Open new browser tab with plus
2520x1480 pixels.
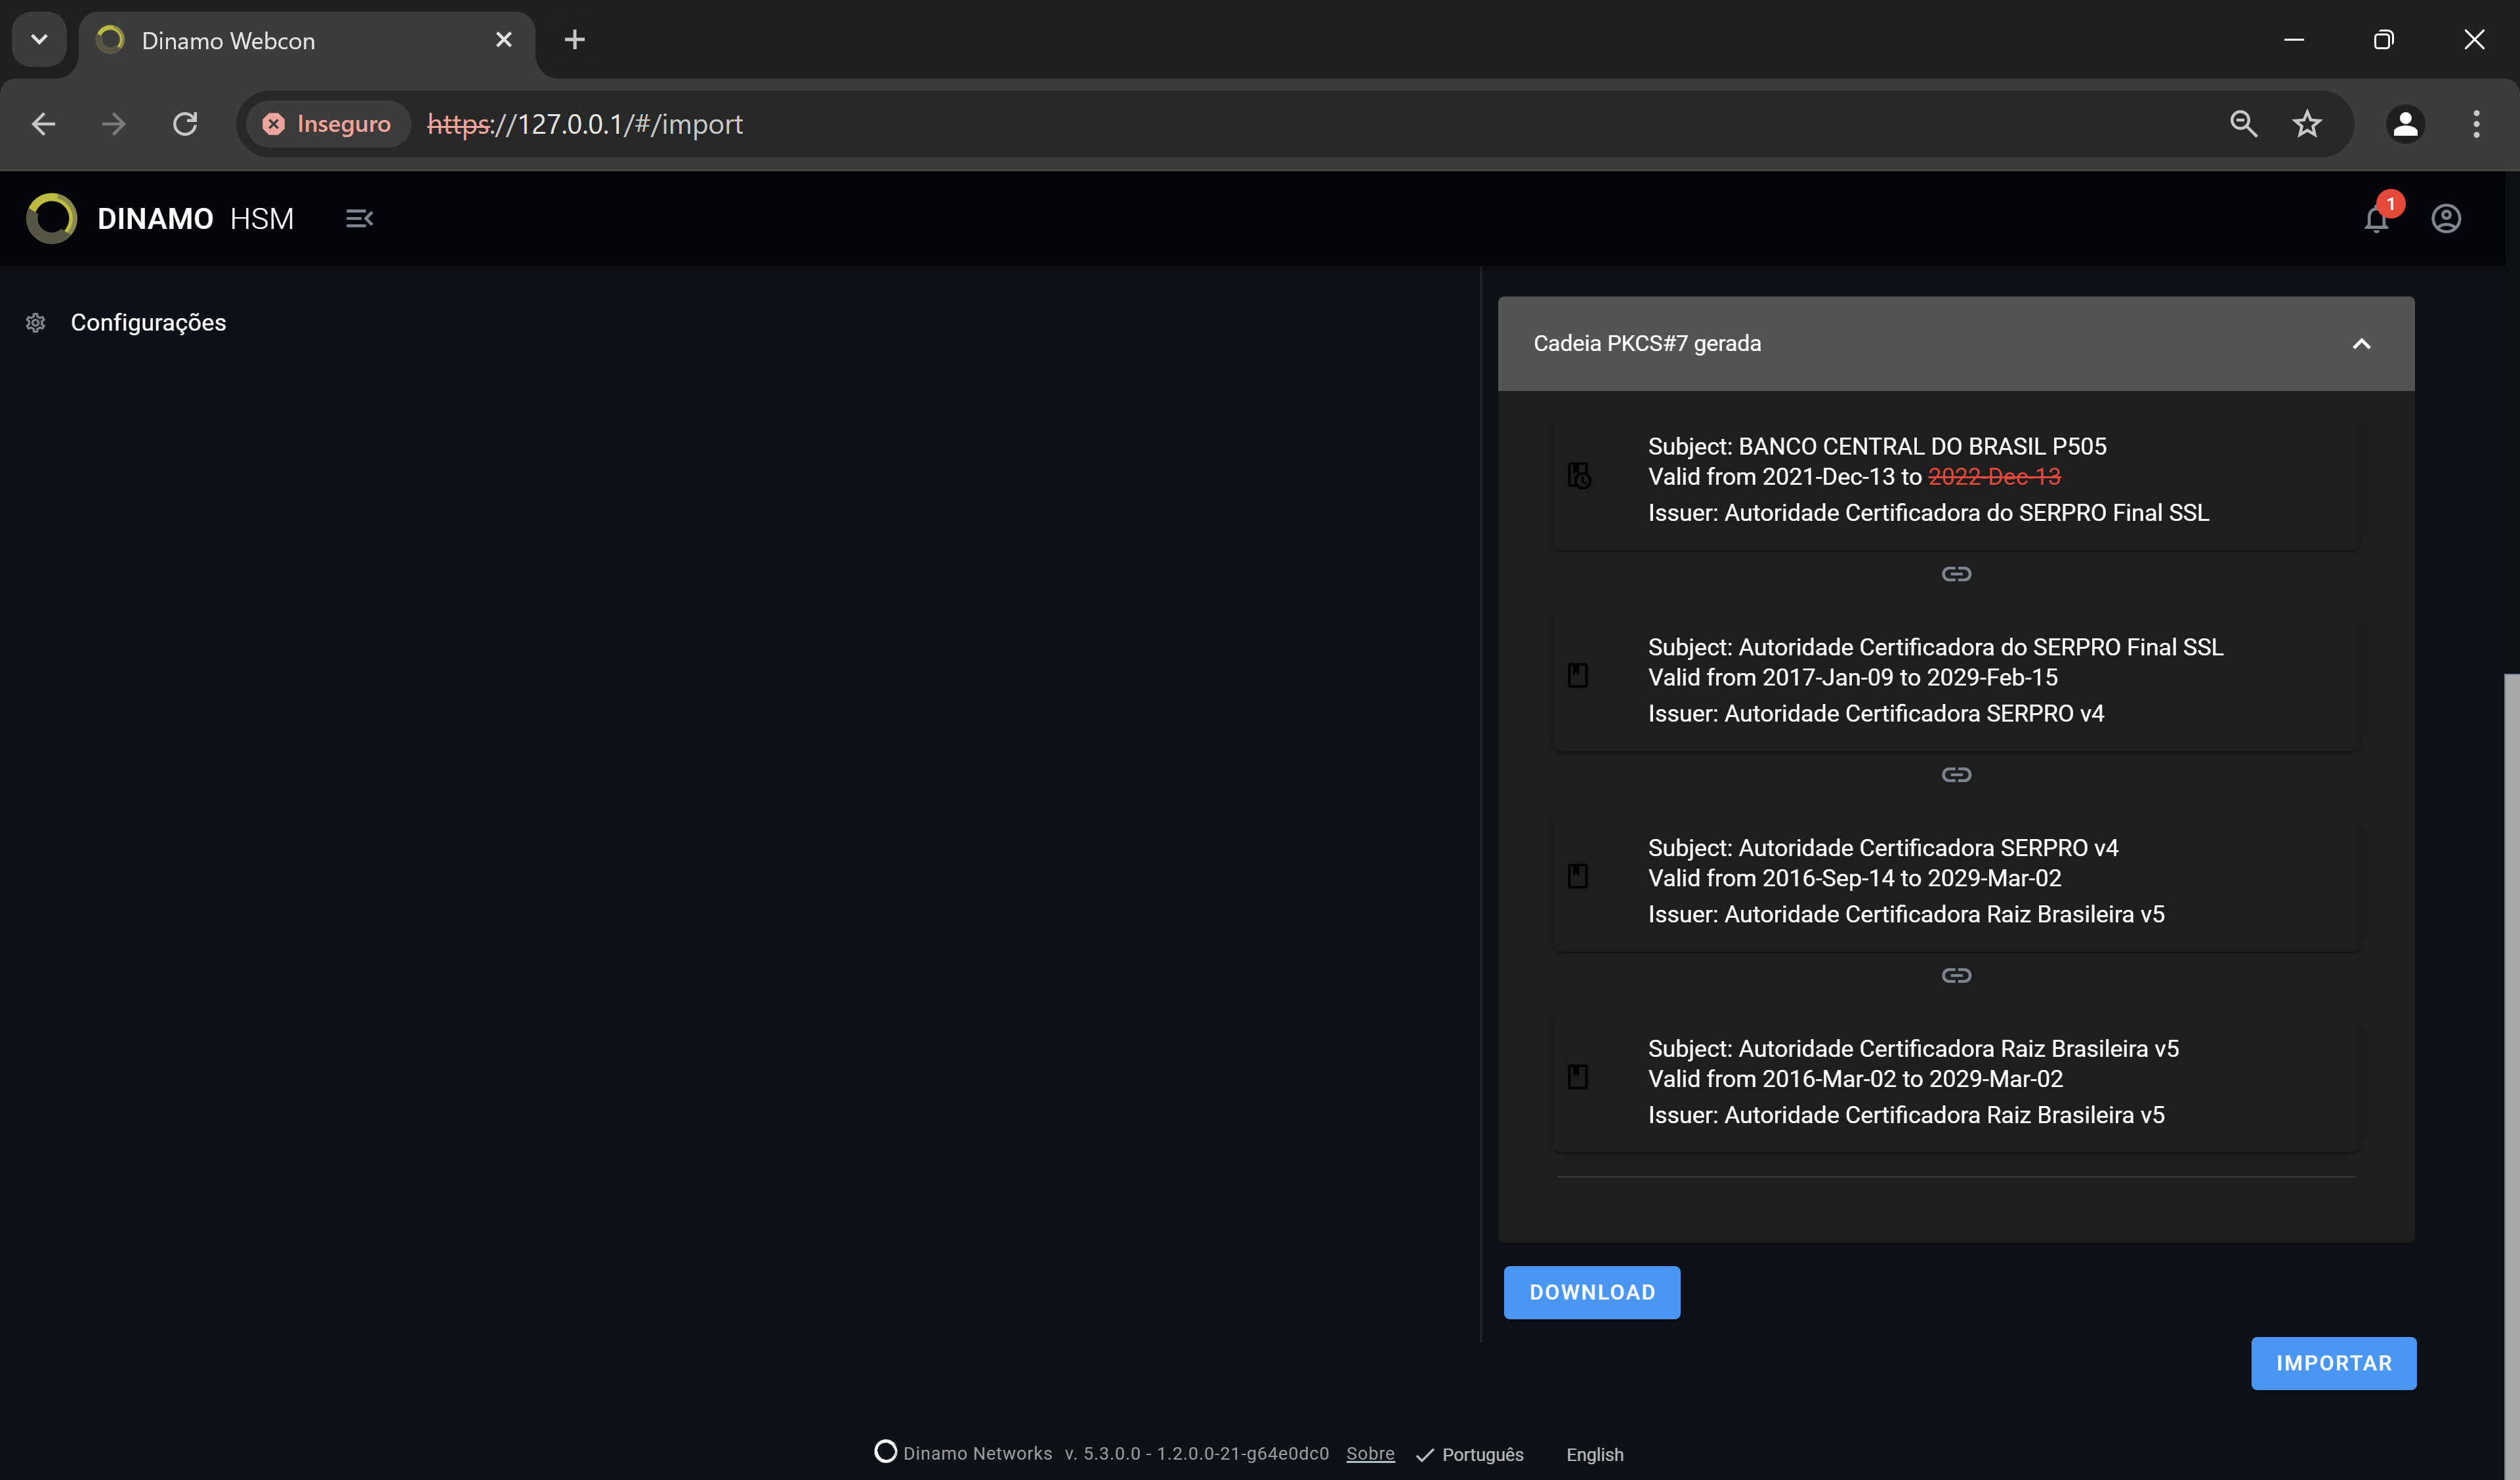[x=574, y=40]
